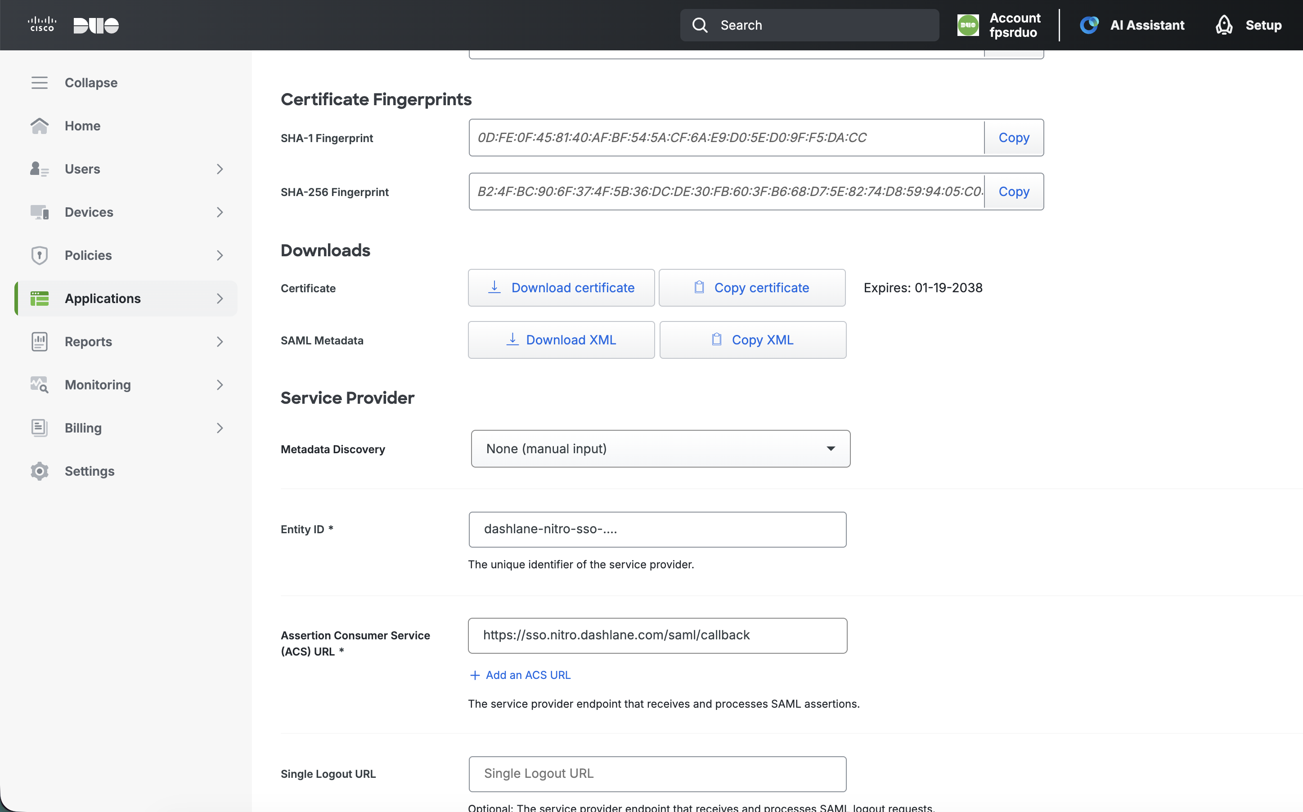Click the Cisco logo in header
This screenshot has height=812, width=1303.
[x=42, y=25]
